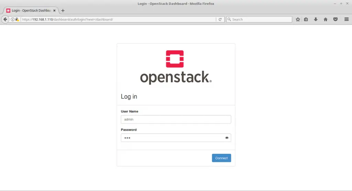Go to Firefox home page icon
Viewport: 352px width, 191px height.
pyautogui.click(x=326, y=20)
